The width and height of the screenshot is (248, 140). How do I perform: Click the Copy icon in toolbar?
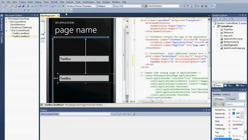32,6
